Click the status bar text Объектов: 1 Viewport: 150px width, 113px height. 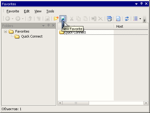point(11,109)
